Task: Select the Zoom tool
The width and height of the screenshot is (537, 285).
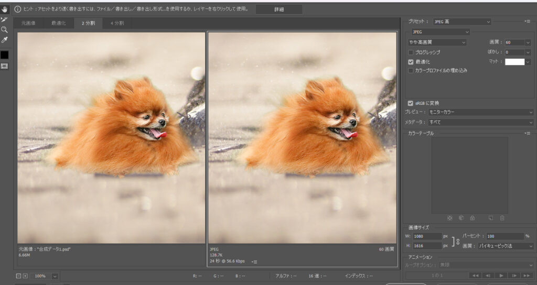Action: pyautogui.click(x=5, y=29)
